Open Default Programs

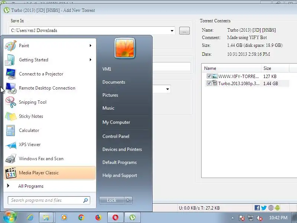120,162
